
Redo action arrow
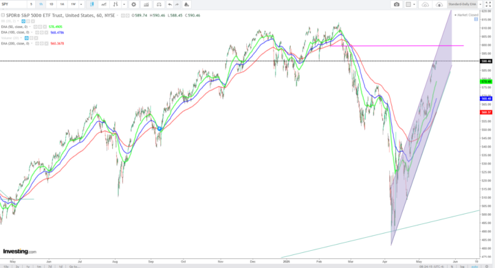click(177, 4)
